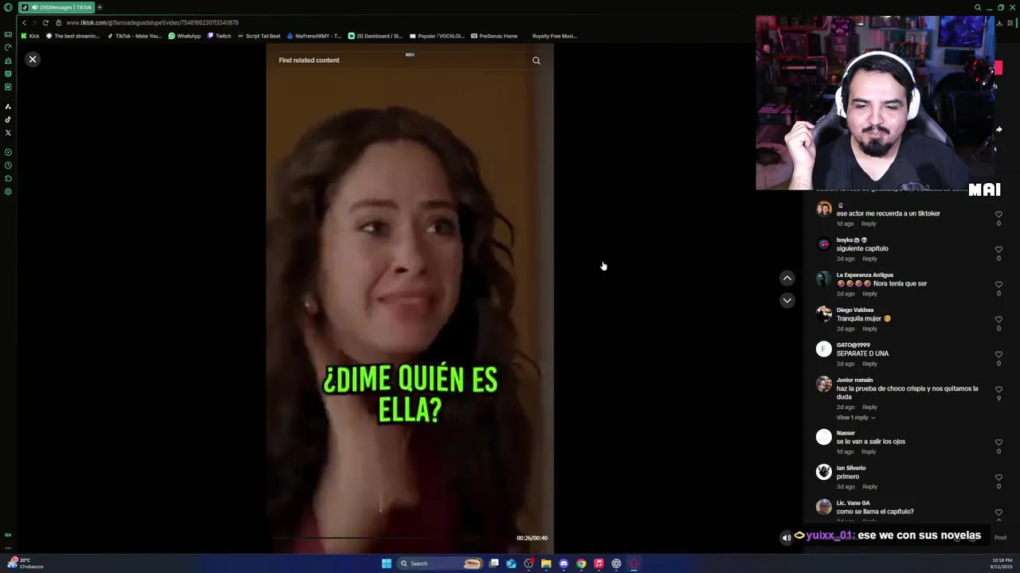This screenshot has width=1020, height=573.
Task: Open the MaifrensARMY bookmark
Action: point(314,36)
